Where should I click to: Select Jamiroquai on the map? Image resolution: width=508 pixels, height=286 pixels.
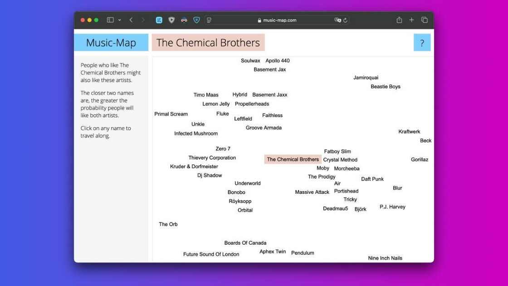click(366, 78)
